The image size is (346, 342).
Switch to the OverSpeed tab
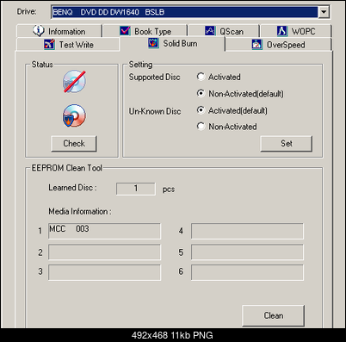[278, 45]
